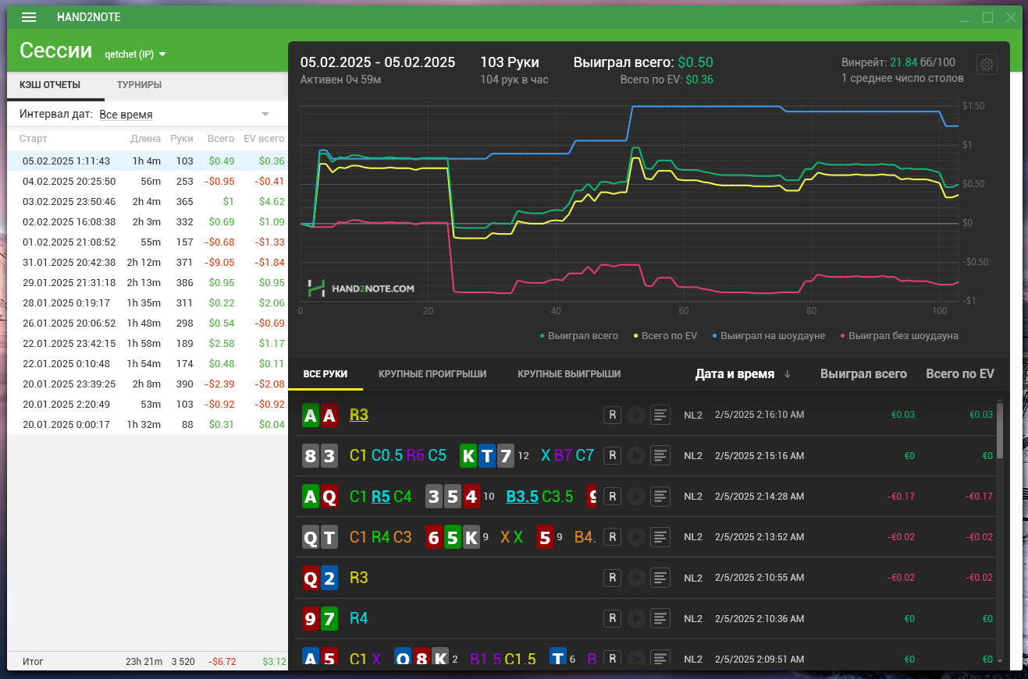
Task: Expand the Интервал дат date range dropdown
Action: [184, 115]
